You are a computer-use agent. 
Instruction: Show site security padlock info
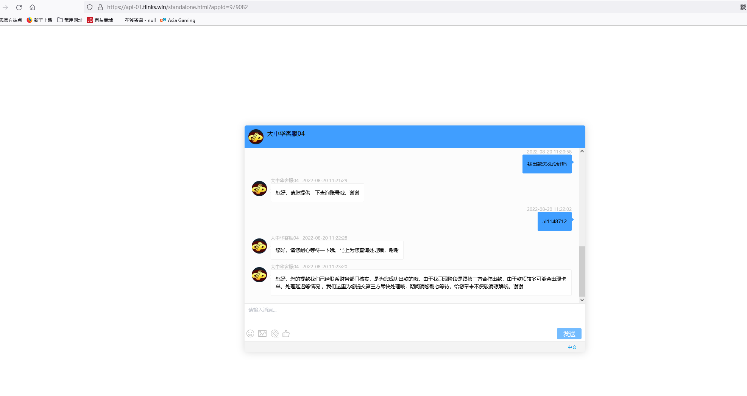100,7
